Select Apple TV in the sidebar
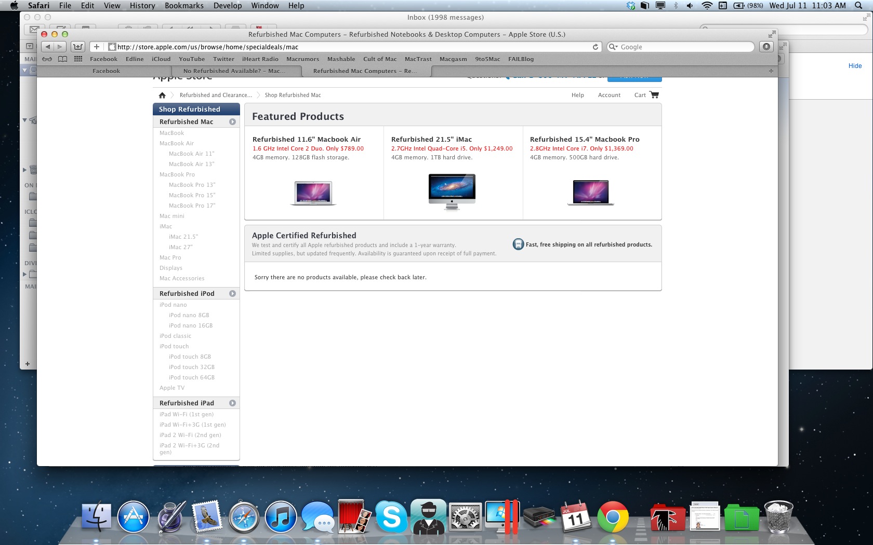Screen dimensions: 873x545 tap(172, 388)
